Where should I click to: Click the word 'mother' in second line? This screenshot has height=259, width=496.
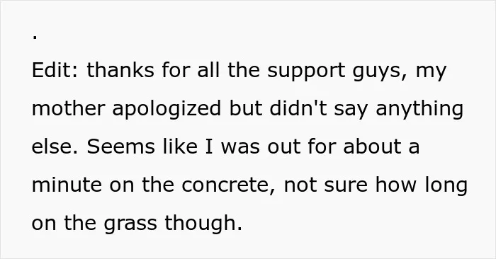pyautogui.click(x=68, y=108)
